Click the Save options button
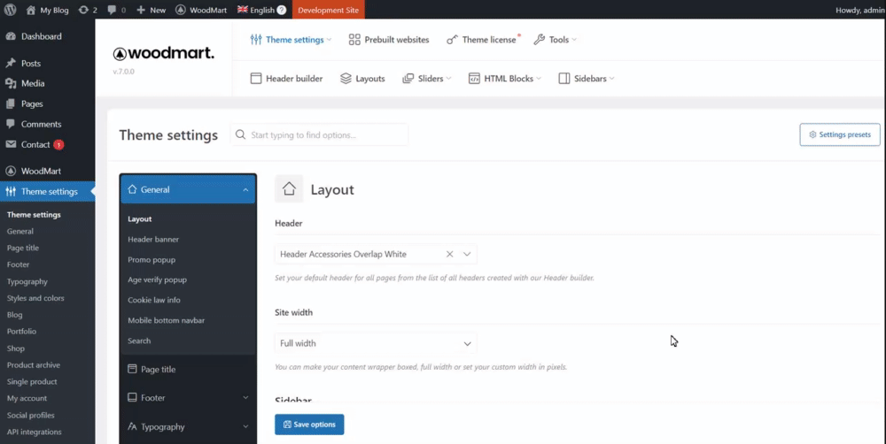This screenshot has height=444, width=886. click(309, 425)
